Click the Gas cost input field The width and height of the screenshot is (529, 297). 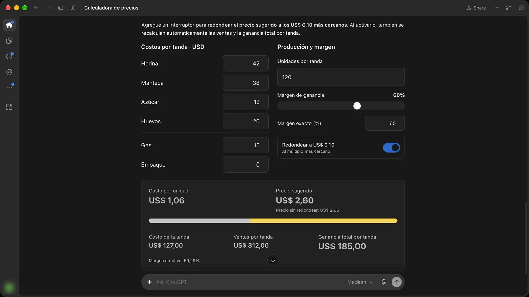[246, 145]
